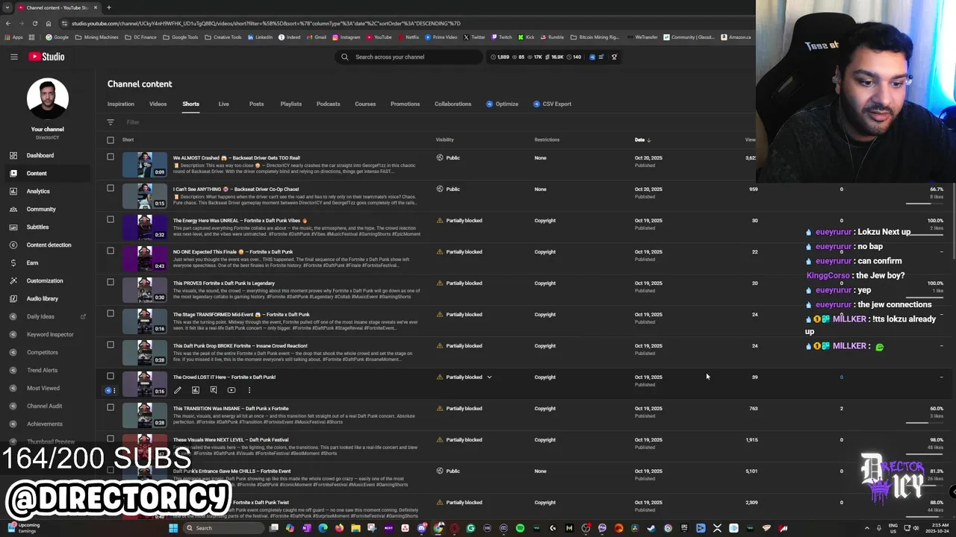Click the CSV Export button
956x537 pixels.
[x=552, y=104]
